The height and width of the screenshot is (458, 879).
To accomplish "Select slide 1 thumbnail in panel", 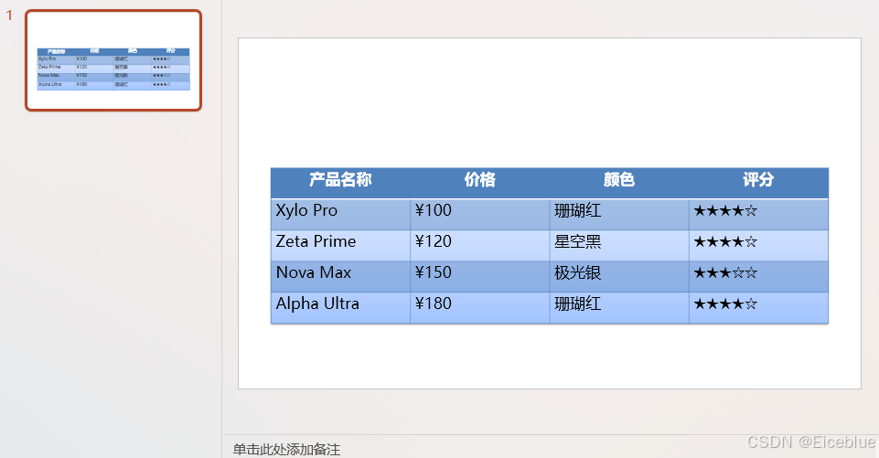I will pos(113,60).
